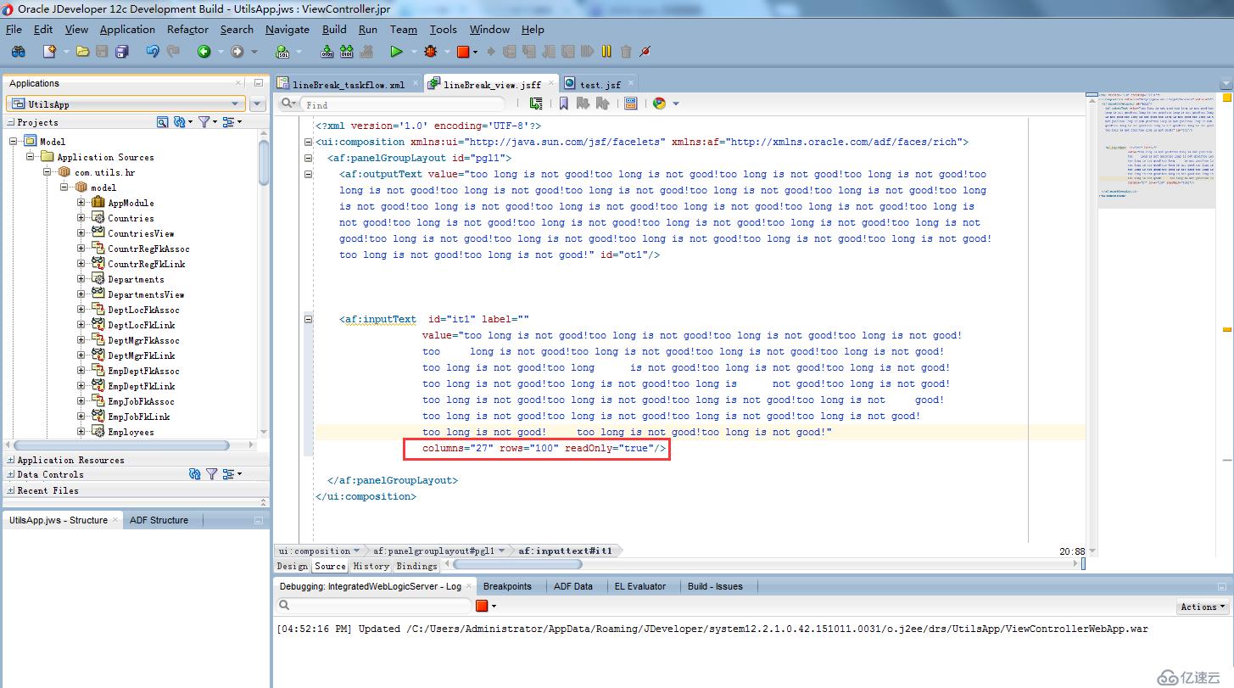Click the red stop icon in the log panel
Screen dimensions: 1234x688
482,606
